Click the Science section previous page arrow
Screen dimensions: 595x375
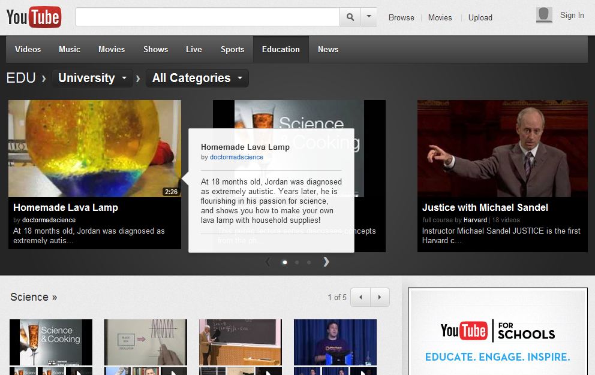tap(360, 297)
